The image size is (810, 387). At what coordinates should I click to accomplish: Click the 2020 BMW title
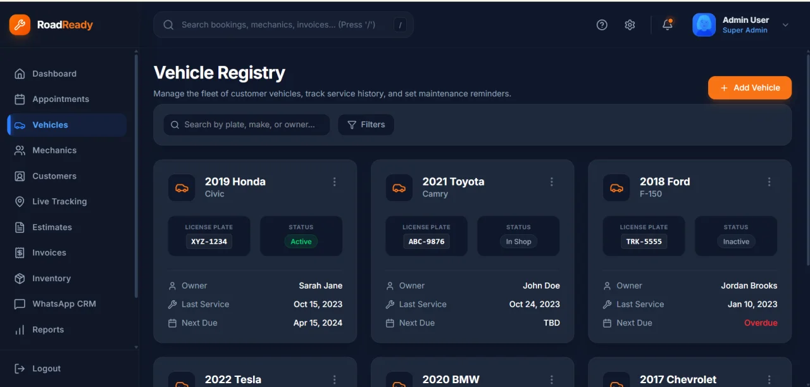pos(451,379)
